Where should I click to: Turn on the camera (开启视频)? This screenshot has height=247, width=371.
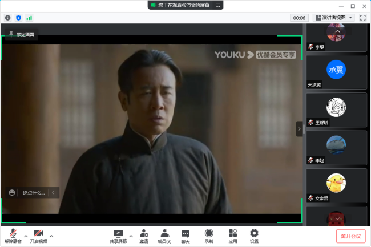(x=38, y=234)
